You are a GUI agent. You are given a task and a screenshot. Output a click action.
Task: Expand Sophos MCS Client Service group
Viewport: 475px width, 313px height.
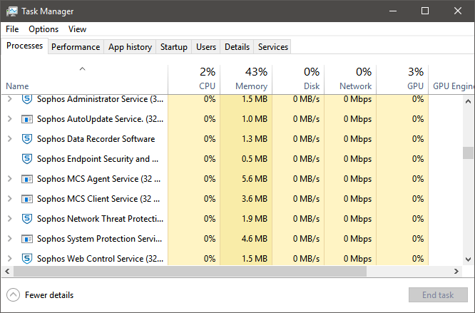[10, 199]
